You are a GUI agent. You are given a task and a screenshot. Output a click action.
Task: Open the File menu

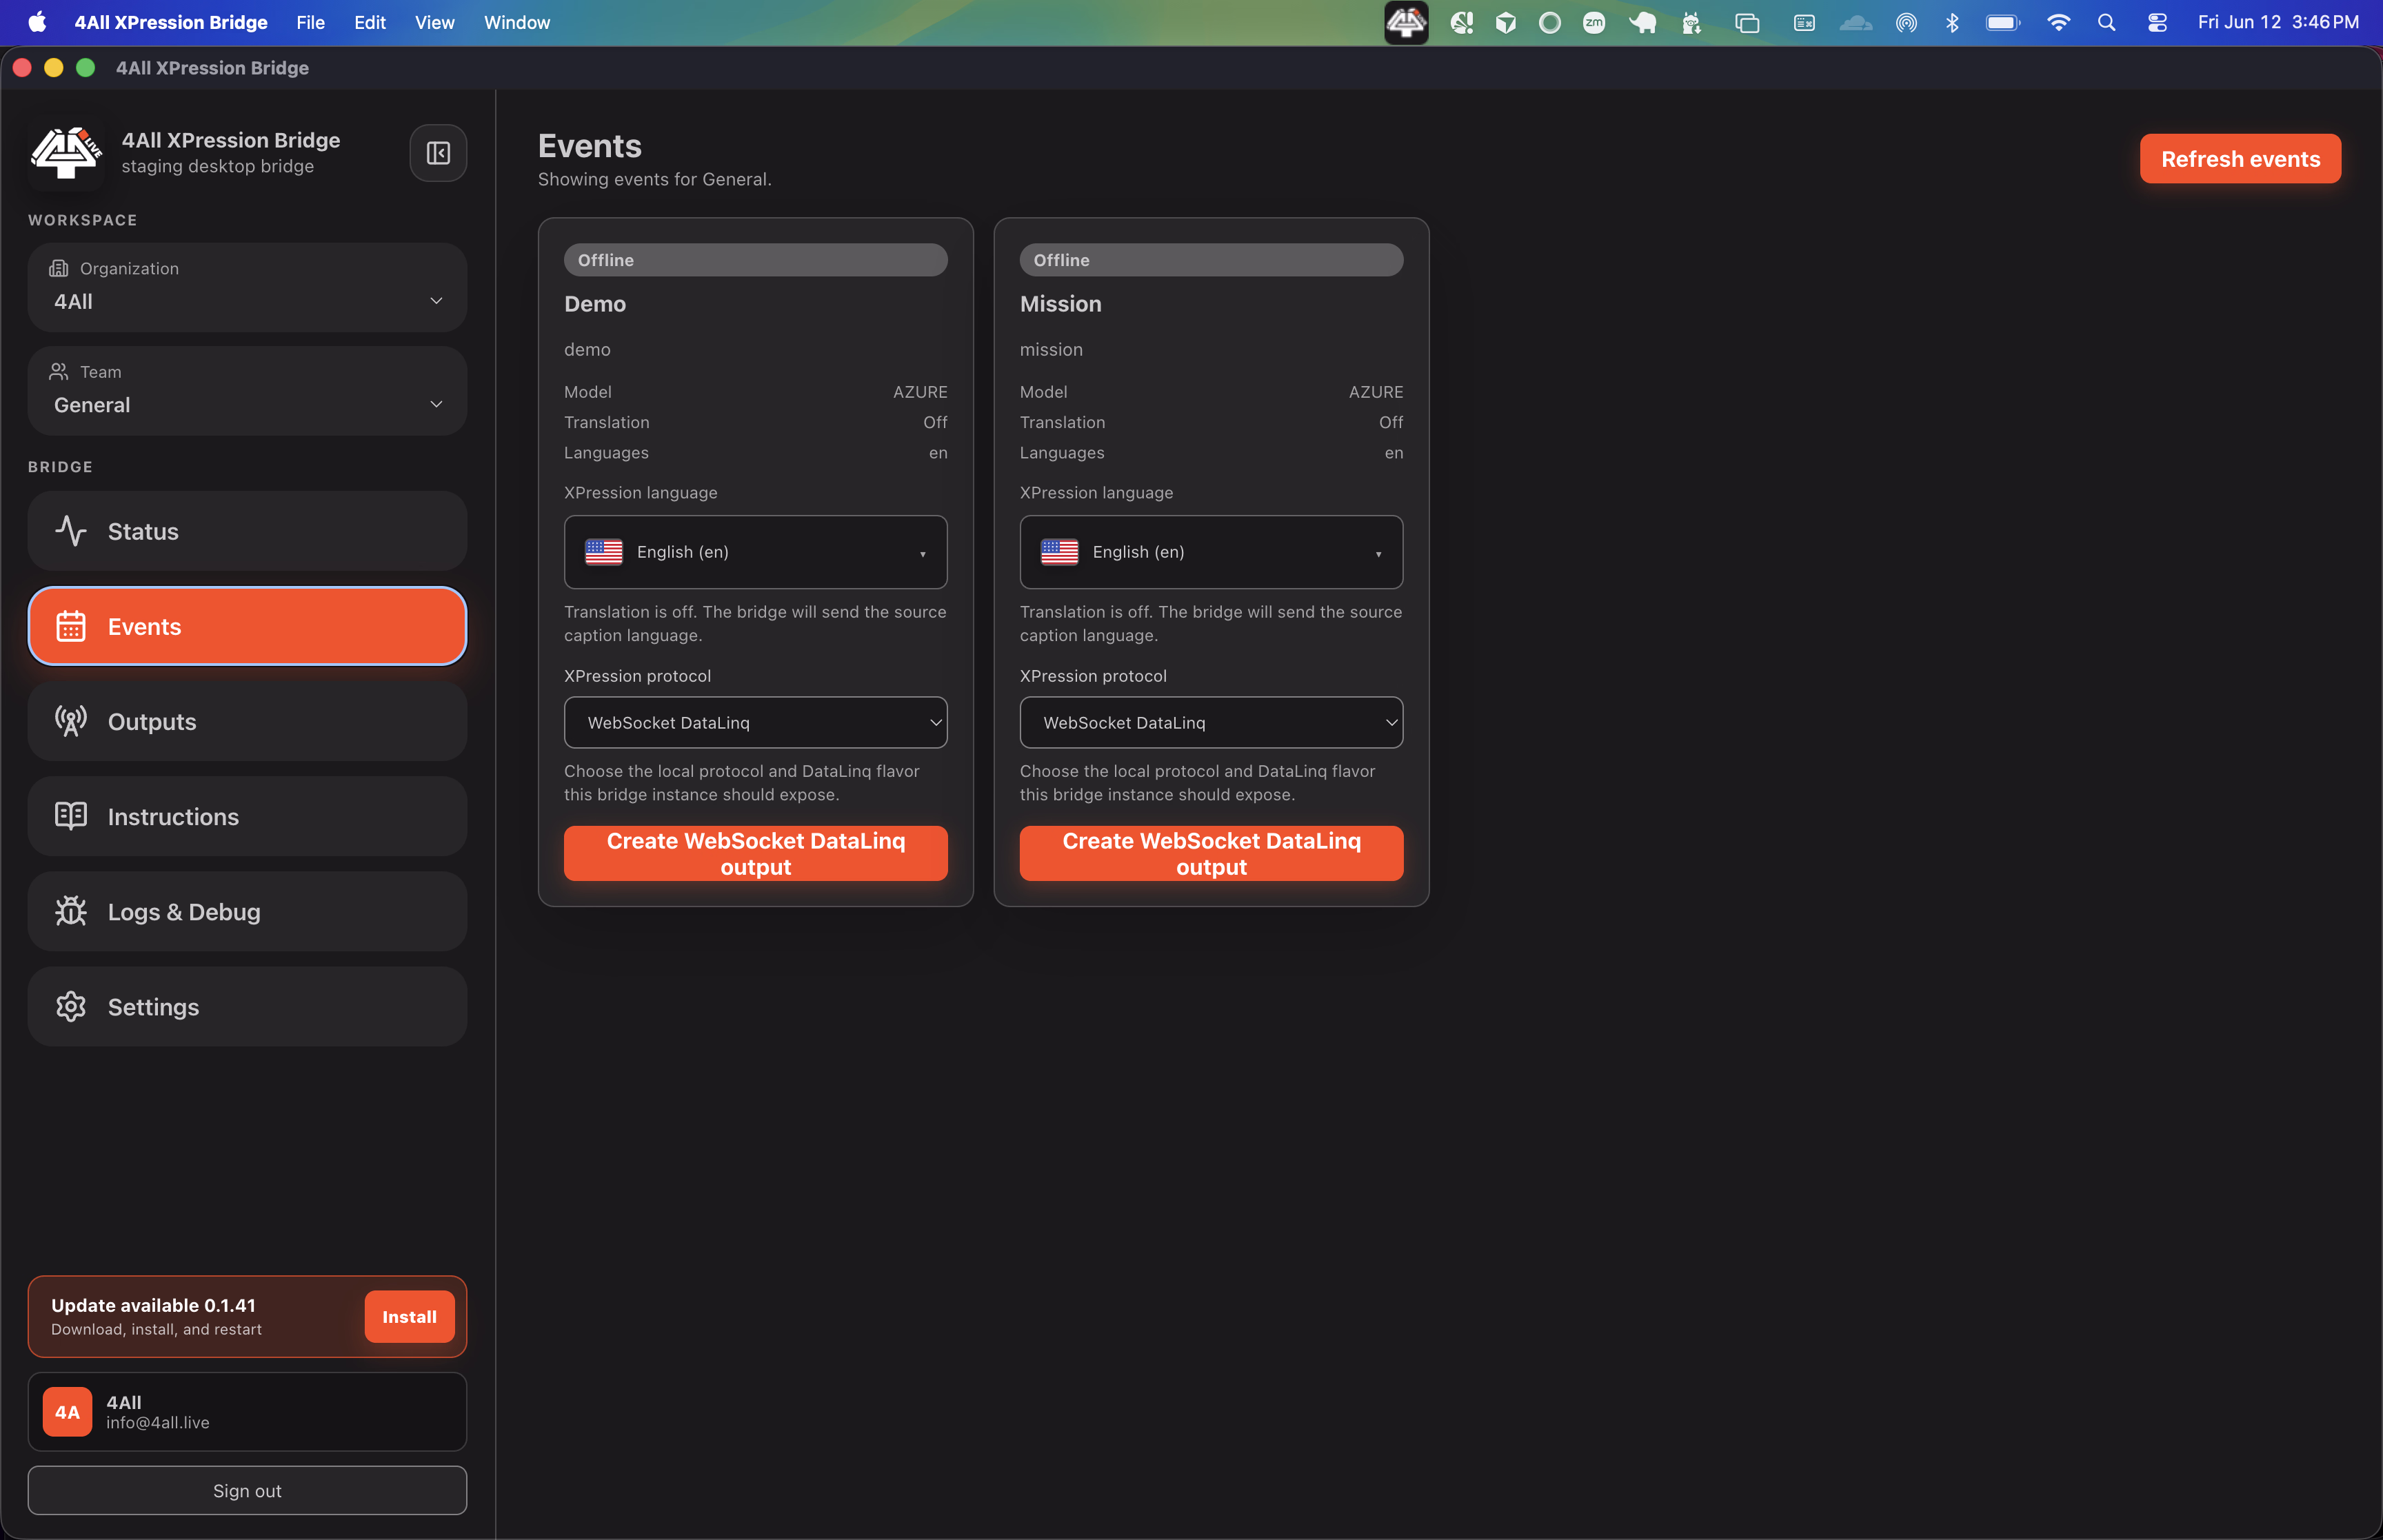[x=310, y=22]
